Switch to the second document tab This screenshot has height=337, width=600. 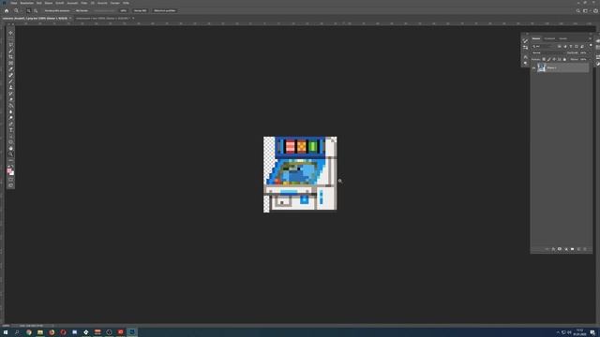102,18
